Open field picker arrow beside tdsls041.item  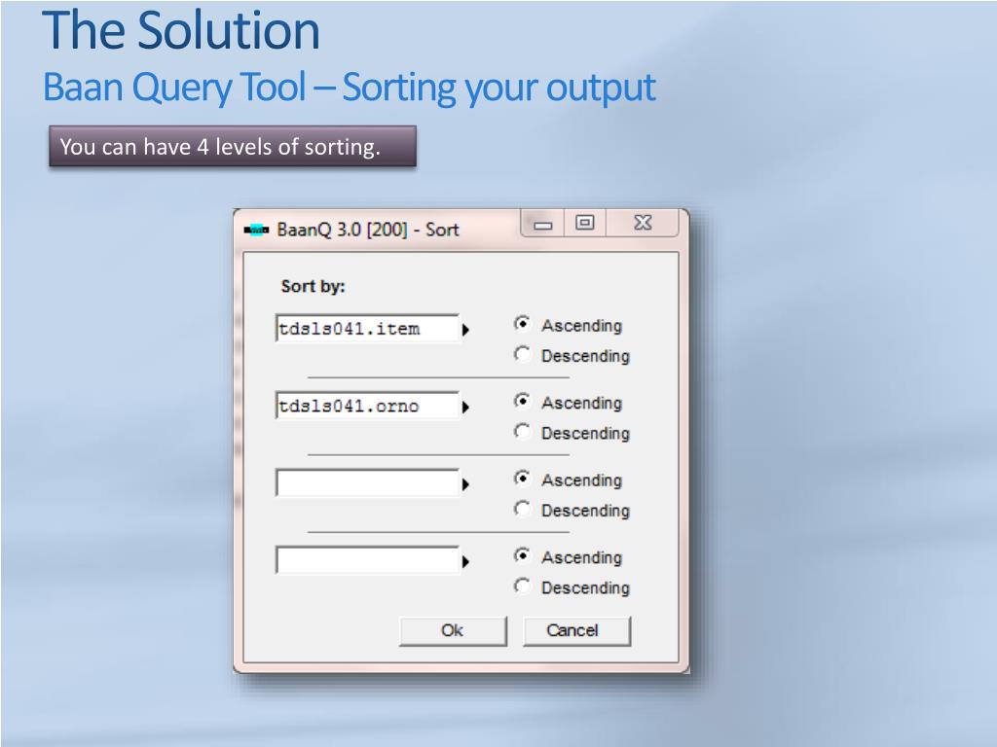[465, 330]
